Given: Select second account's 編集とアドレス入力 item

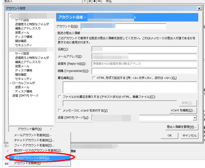Looking at the screenshot, I should coord(28,62).
